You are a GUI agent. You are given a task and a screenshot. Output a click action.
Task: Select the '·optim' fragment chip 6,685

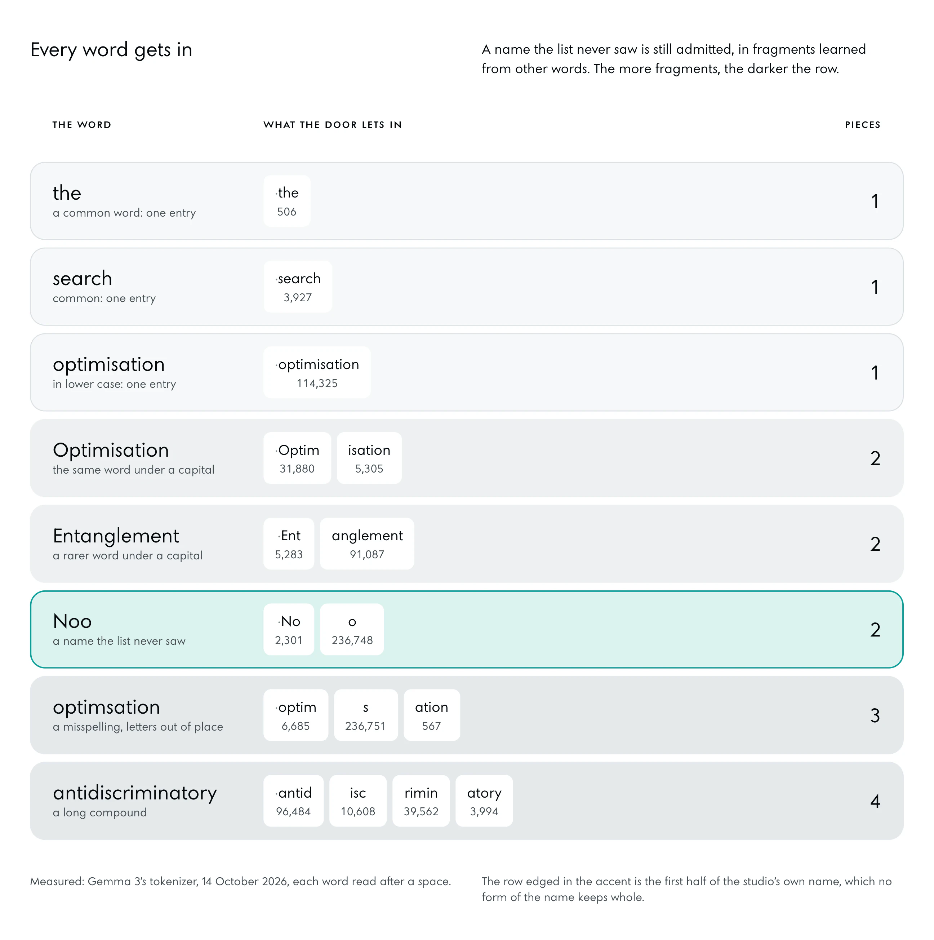point(296,715)
